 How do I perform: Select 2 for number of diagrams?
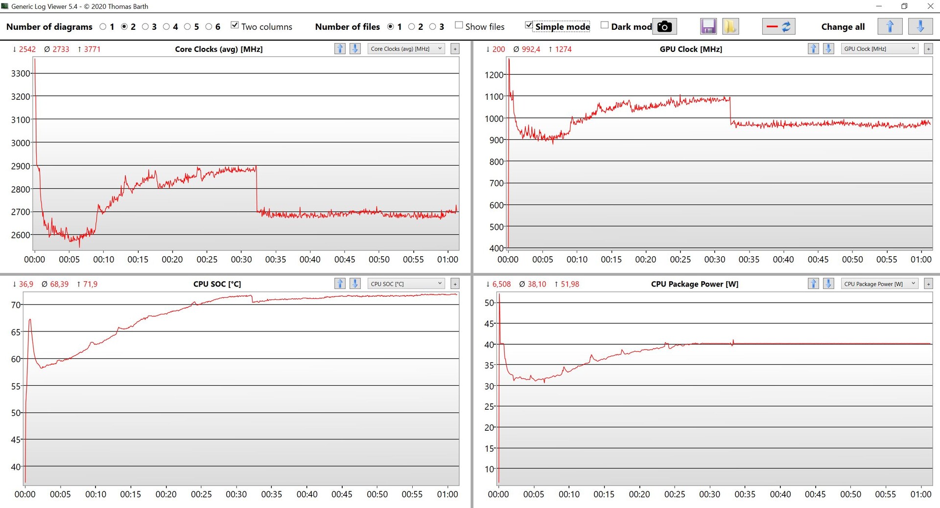(124, 27)
